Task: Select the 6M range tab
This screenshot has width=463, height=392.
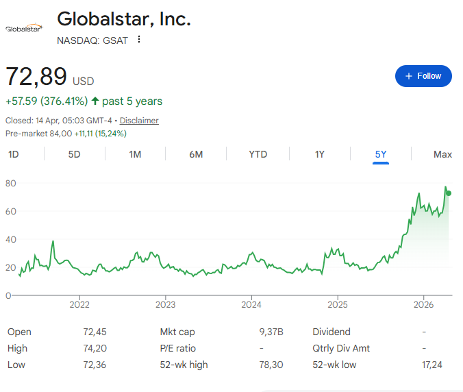Action: click(x=196, y=154)
